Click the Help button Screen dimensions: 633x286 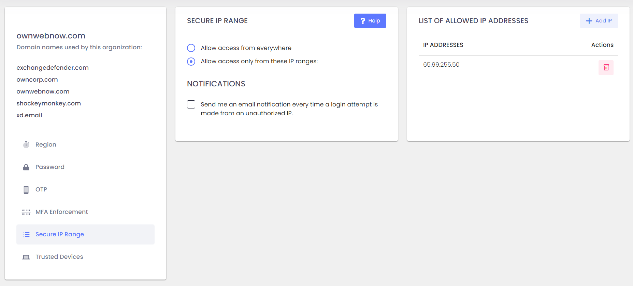tap(370, 20)
